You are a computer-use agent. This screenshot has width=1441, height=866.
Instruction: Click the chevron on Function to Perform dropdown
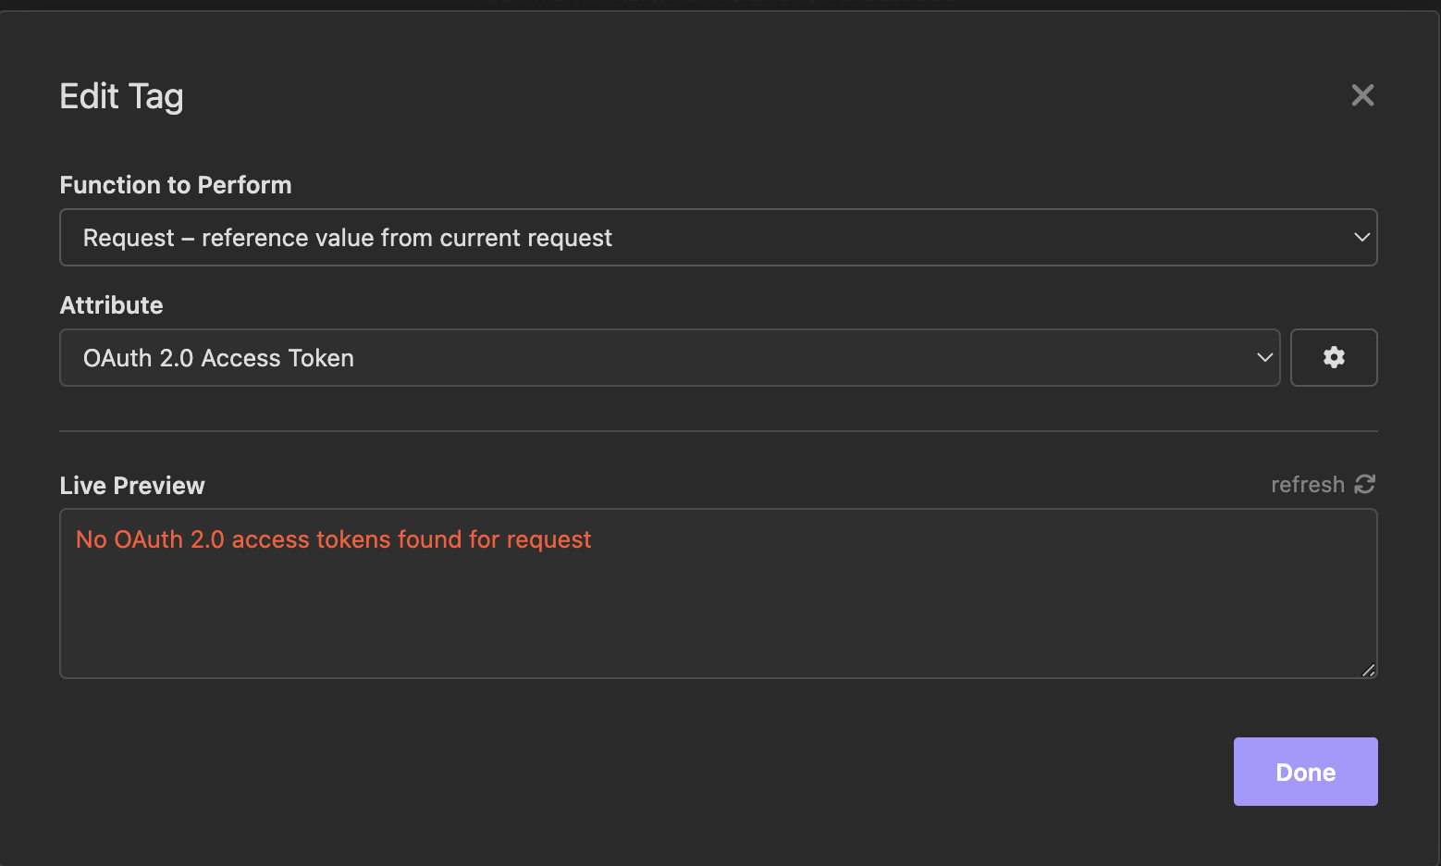[1361, 238]
